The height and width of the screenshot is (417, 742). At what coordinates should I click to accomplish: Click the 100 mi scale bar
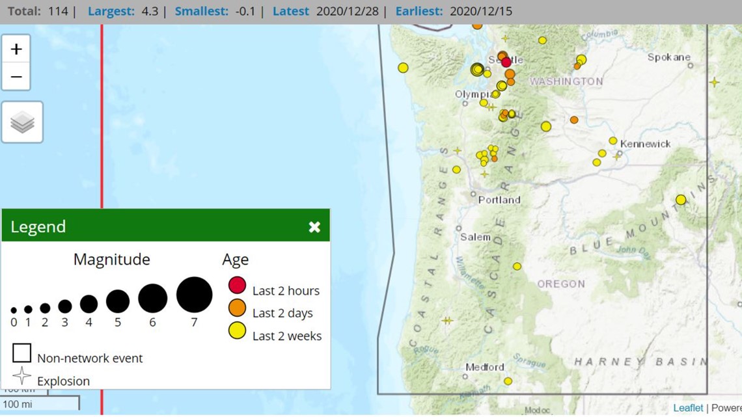[39, 403]
